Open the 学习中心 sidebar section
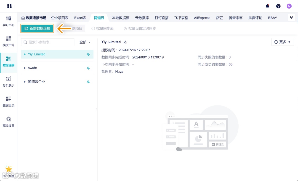 coord(9,22)
